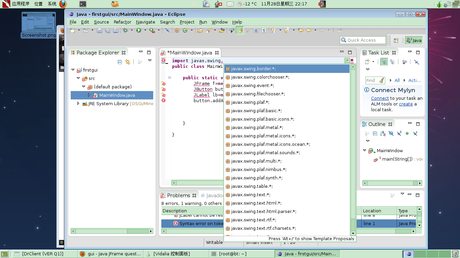Toggle Hide Non-Public Members green dot
The width and height of the screenshot is (460, 258).
(x=407, y=133)
